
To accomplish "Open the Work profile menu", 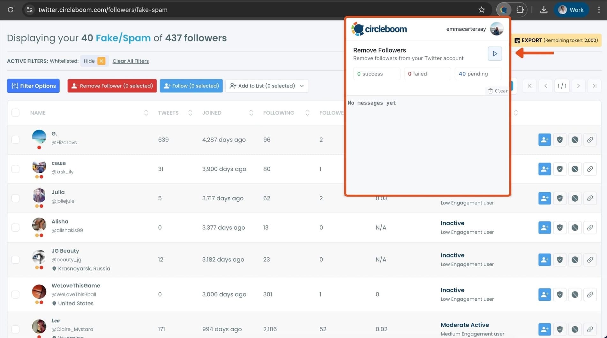I will (571, 10).
